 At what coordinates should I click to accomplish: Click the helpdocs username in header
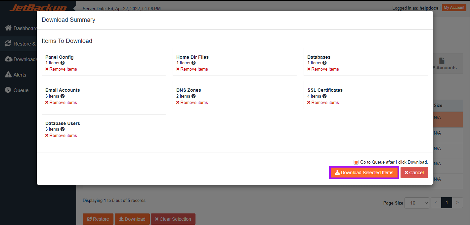[x=429, y=8]
